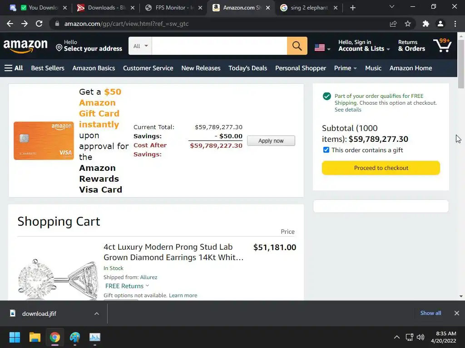This screenshot has height=348, width=465.
Task: Open the diamond earrings product title
Action: (x=173, y=252)
